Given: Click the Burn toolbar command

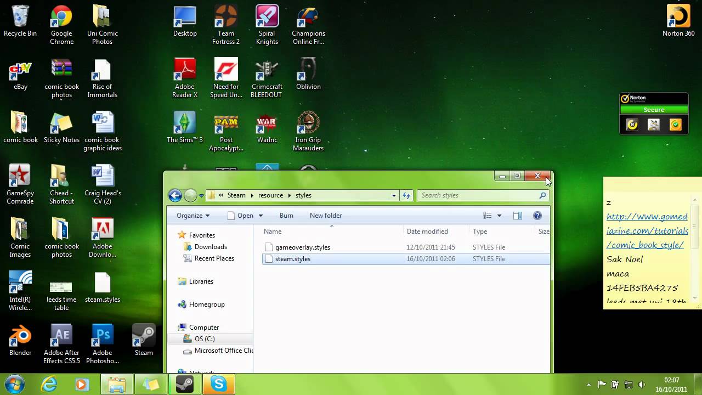Looking at the screenshot, I should tap(286, 215).
